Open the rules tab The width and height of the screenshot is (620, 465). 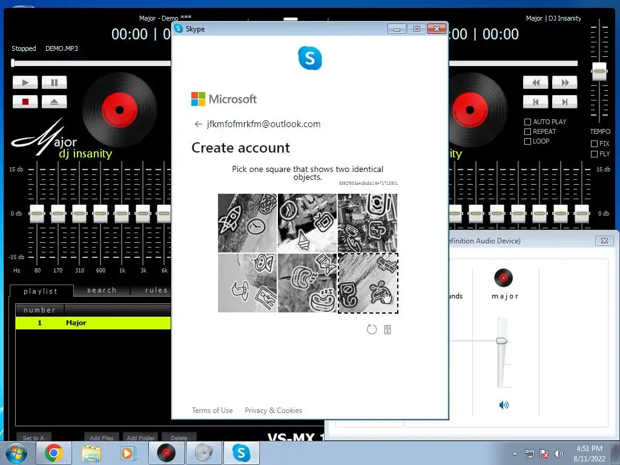coord(156,290)
